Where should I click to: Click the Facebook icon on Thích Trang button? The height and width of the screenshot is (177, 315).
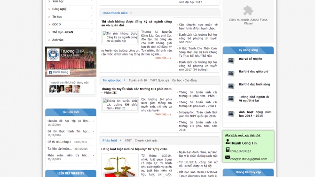pyautogui.click(x=50, y=72)
